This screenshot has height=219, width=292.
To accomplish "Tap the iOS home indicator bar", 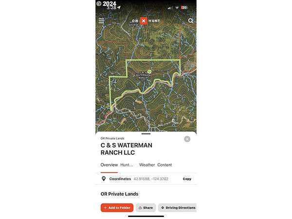I will point(146,216).
